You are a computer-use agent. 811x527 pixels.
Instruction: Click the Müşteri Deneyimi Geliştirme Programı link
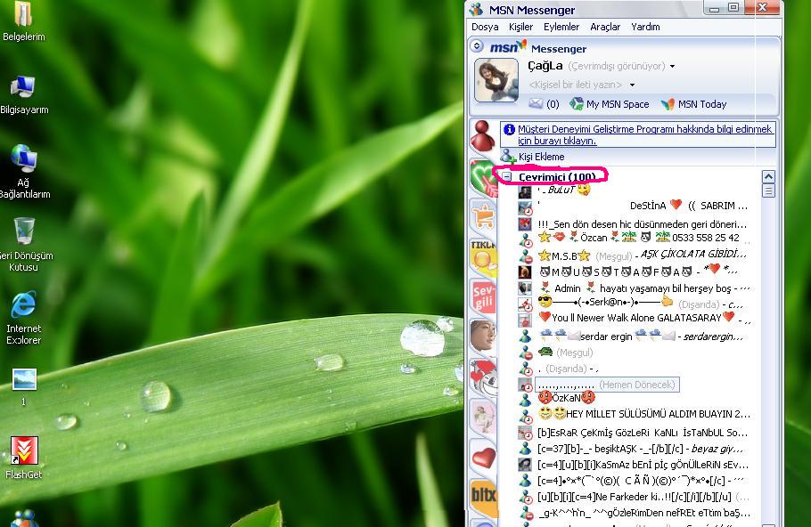click(644, 134)
